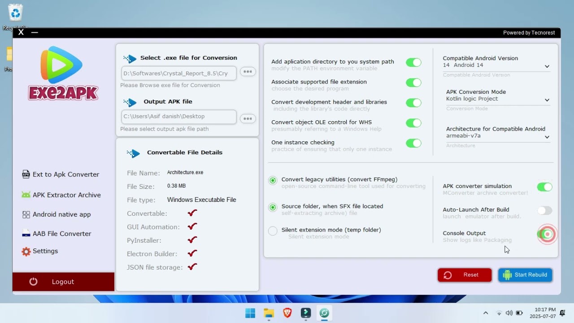Click the battery icon in system tray
Screen dimensions: 574x323
coord(519,313)
